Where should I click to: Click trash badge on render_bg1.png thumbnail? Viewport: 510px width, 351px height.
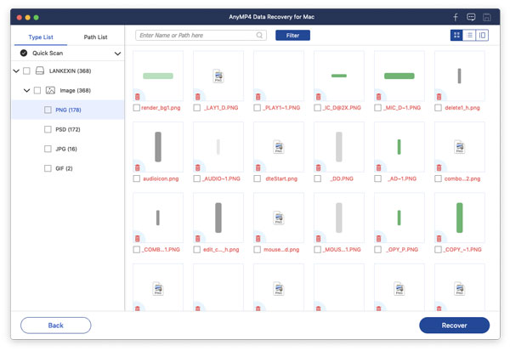[x=137, y=97]
